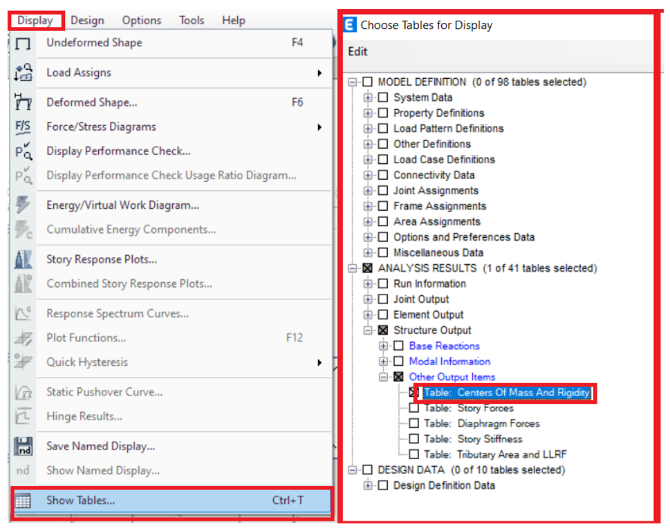Screen dimensions: 670x531
Task: Click the Show Named Display nd icon
Action: point(23,470)
